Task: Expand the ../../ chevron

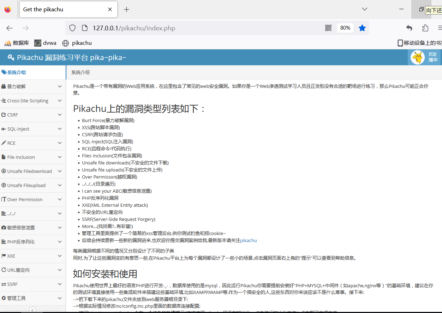Action: (x=60, y=213)
